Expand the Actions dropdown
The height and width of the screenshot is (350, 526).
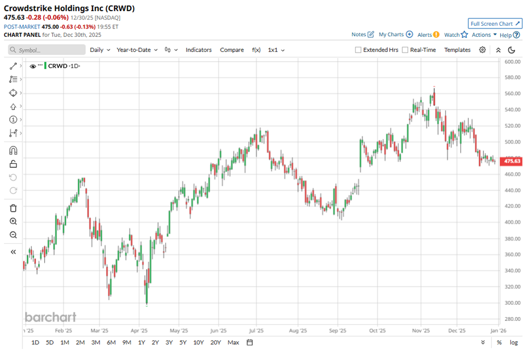[484, 35]
